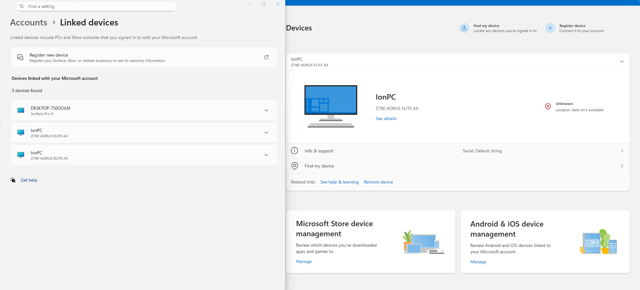Click the Find a setting search box
640x290 pixels.
tap(96, 6)
